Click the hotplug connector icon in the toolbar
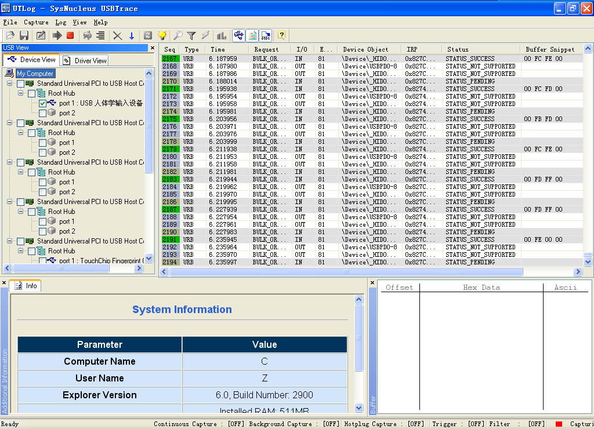 coord(88,35)
